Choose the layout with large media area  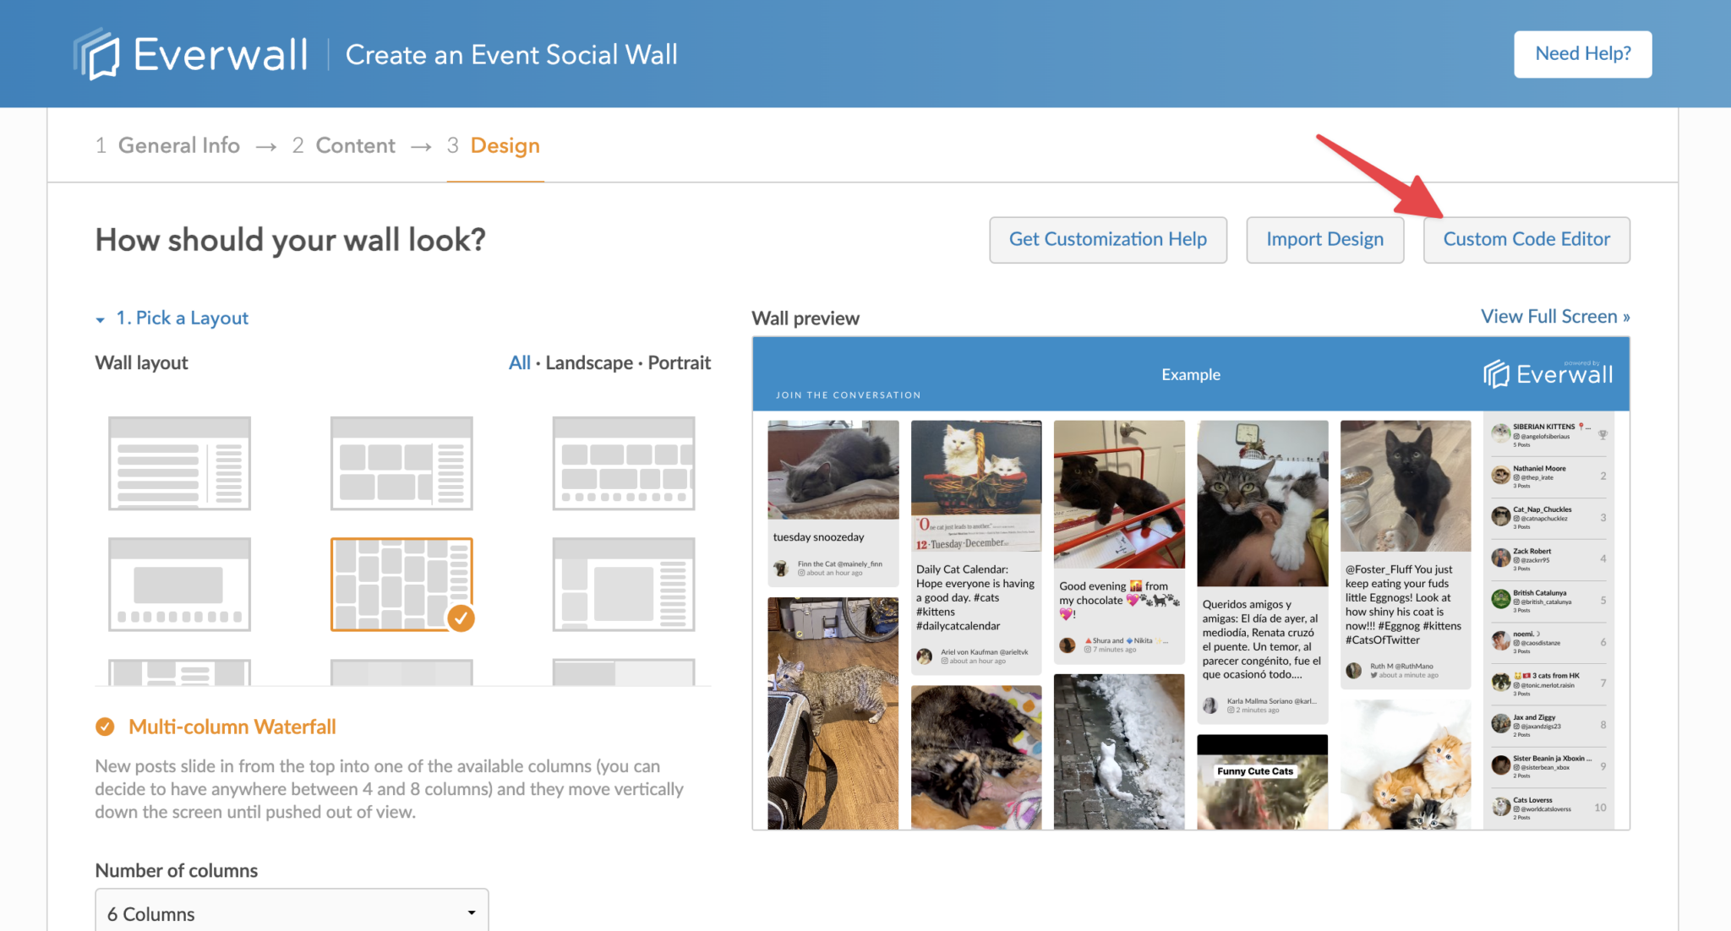click(623, 584)
